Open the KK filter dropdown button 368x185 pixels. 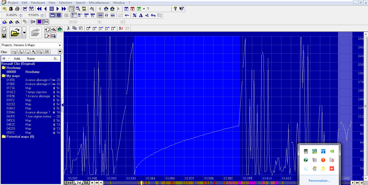40,52
